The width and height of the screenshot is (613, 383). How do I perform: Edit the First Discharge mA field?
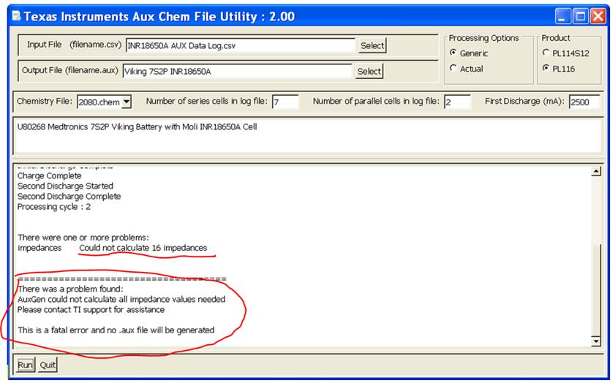[x=584, y=102]
